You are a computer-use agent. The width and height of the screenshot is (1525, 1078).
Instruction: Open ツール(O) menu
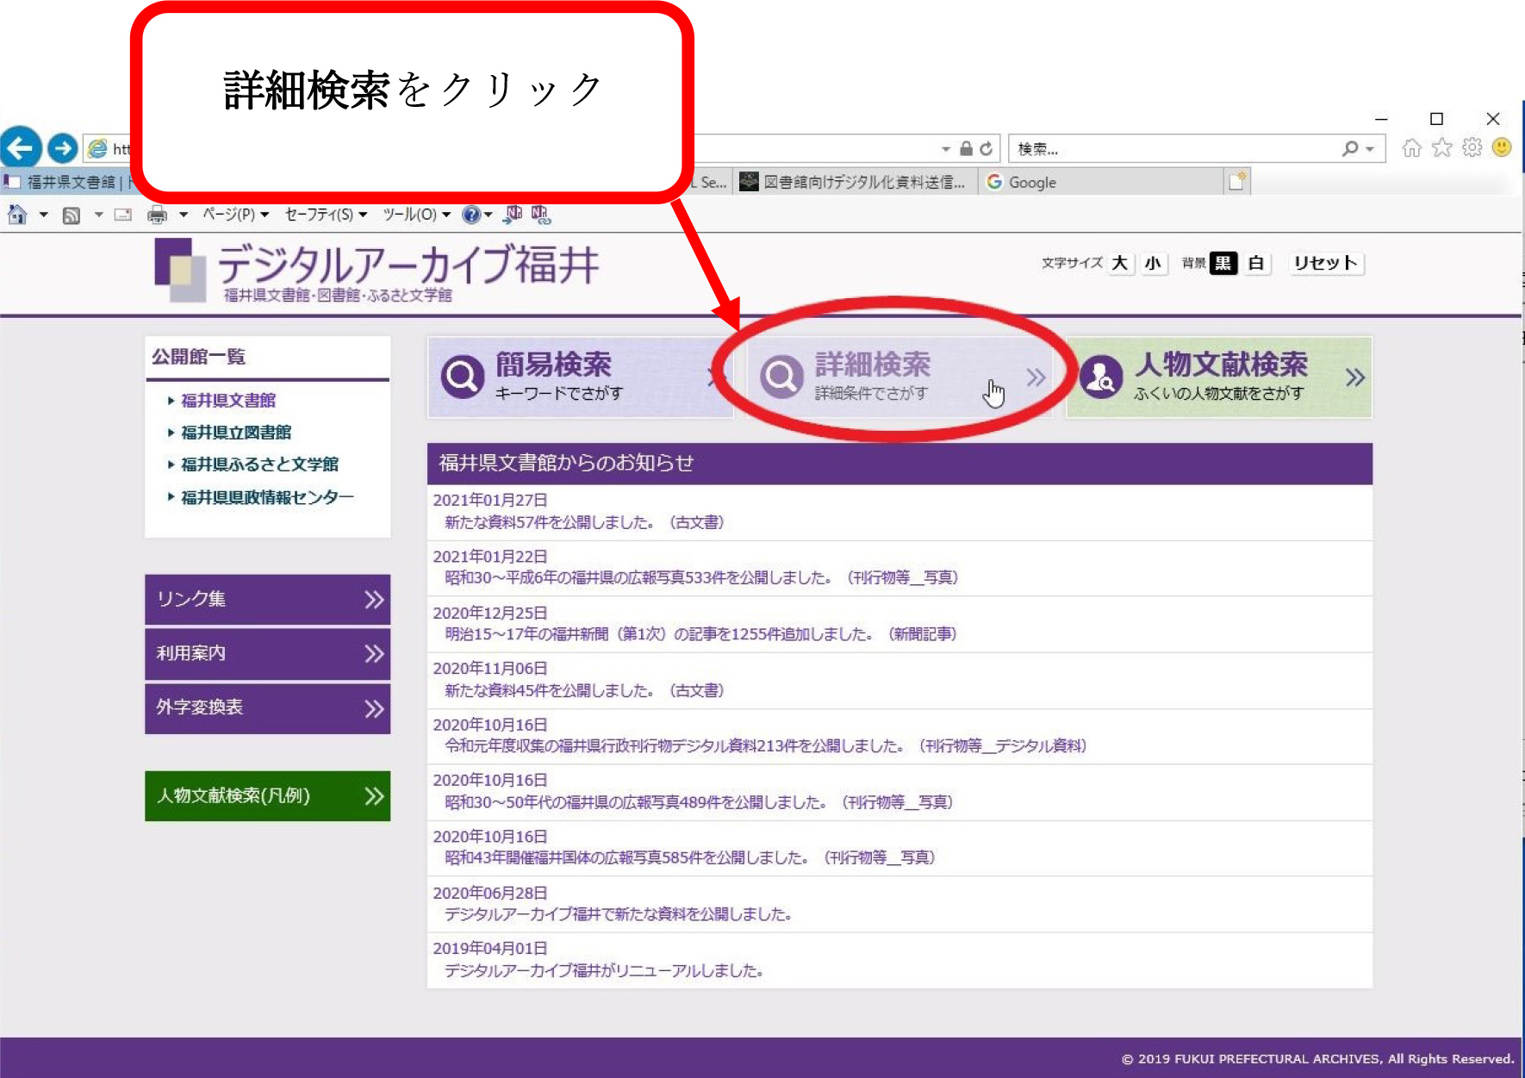click(417, 215)
